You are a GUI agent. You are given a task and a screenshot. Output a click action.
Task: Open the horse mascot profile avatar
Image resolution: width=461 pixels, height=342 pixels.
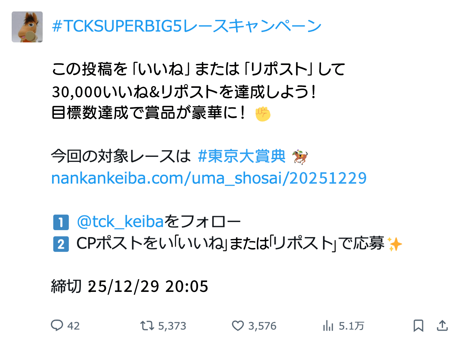tap(27, 27)
